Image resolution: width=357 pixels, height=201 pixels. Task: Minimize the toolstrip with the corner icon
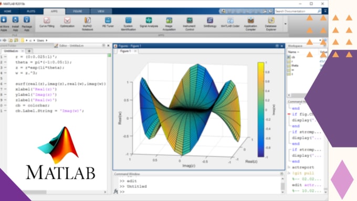tap(325, 11)
